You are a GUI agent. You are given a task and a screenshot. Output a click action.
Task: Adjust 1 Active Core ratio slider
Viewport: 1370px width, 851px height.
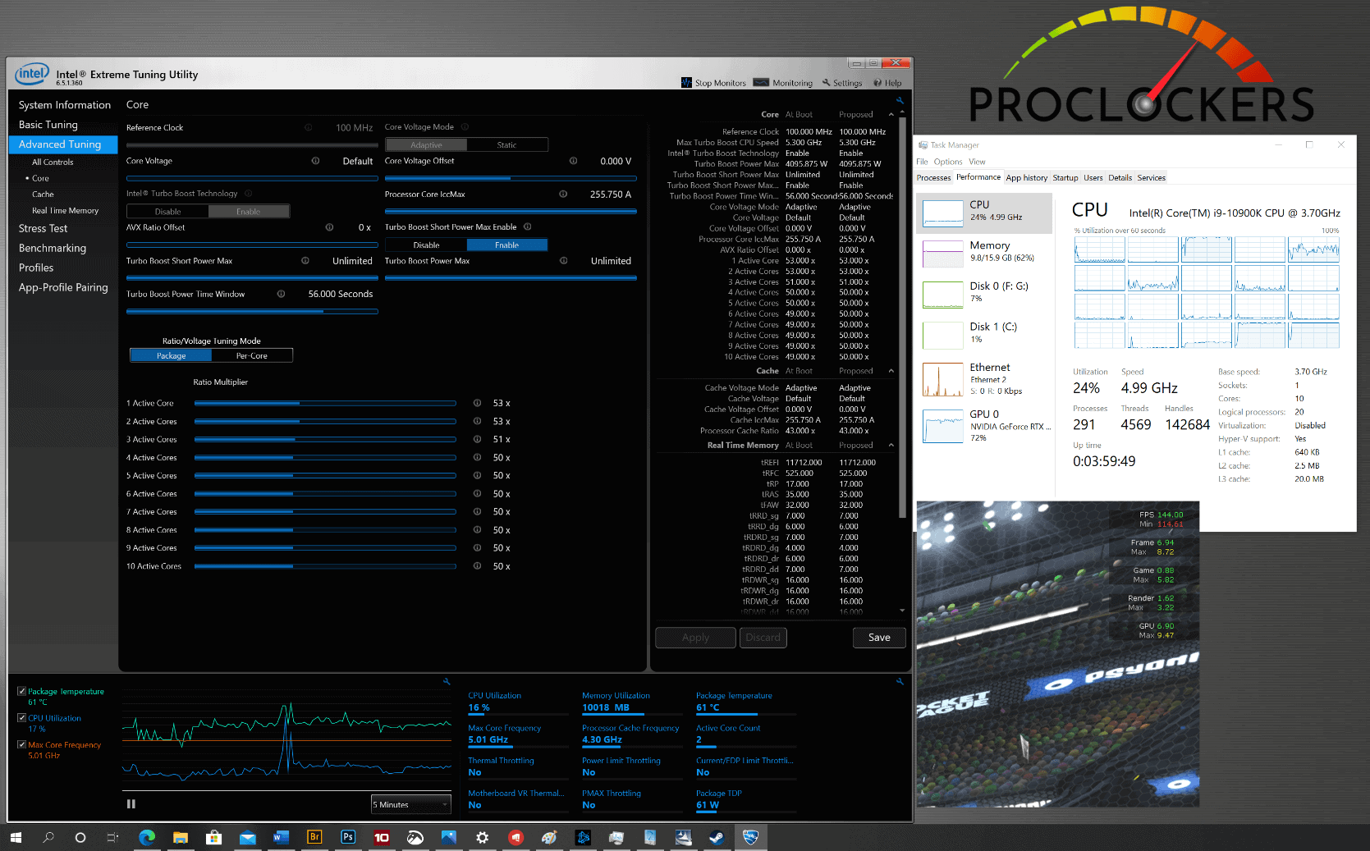pyautogui.click(x=325, y=403)
